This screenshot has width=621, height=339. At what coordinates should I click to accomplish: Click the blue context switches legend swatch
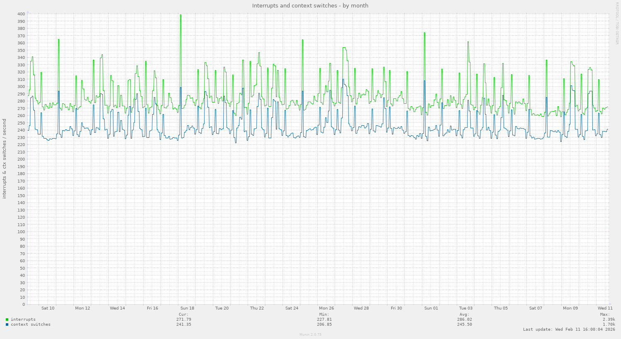(x=7, y=324)
